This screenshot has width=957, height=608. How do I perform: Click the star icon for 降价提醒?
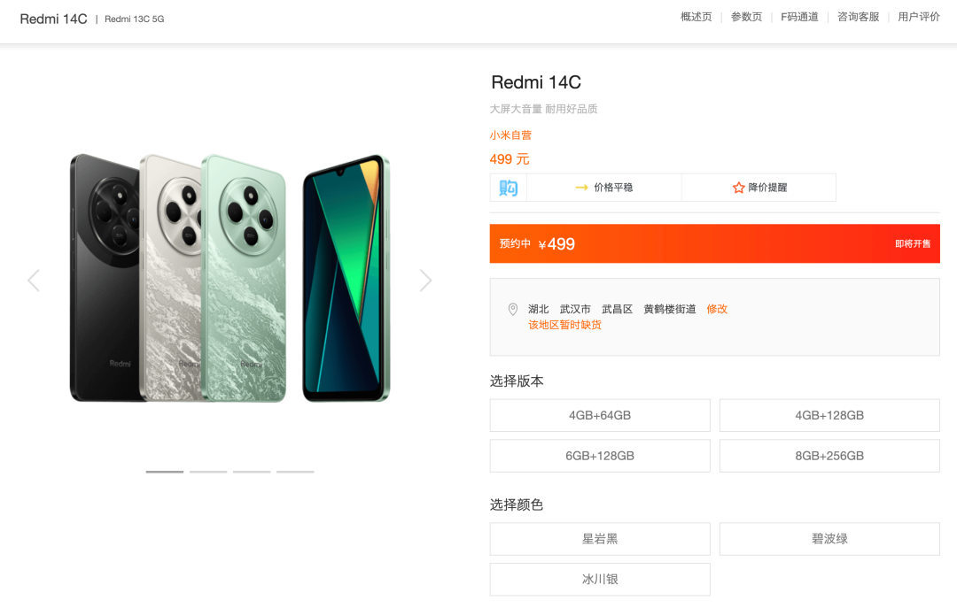[738, 188]
